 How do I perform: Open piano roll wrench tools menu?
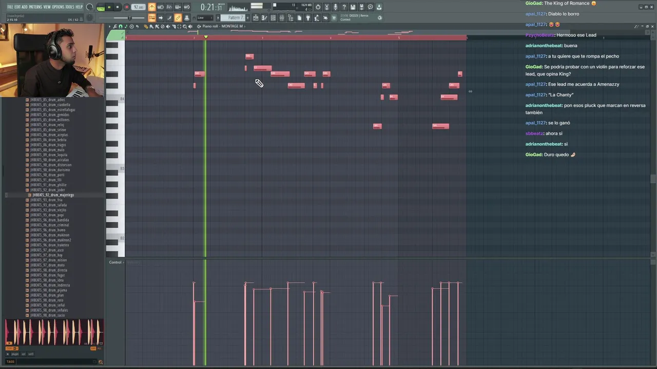114,26
